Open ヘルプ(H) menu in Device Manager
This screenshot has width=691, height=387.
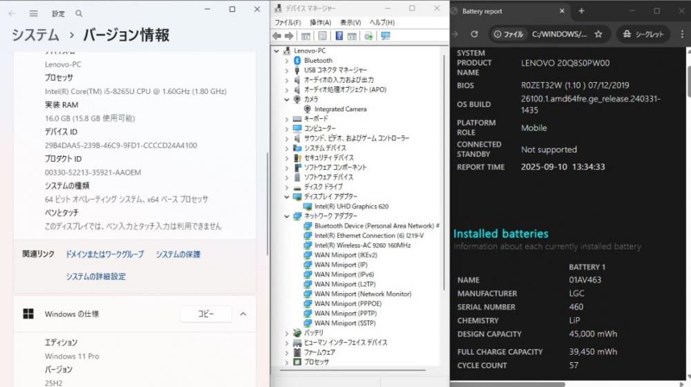(x=382, y=23)
